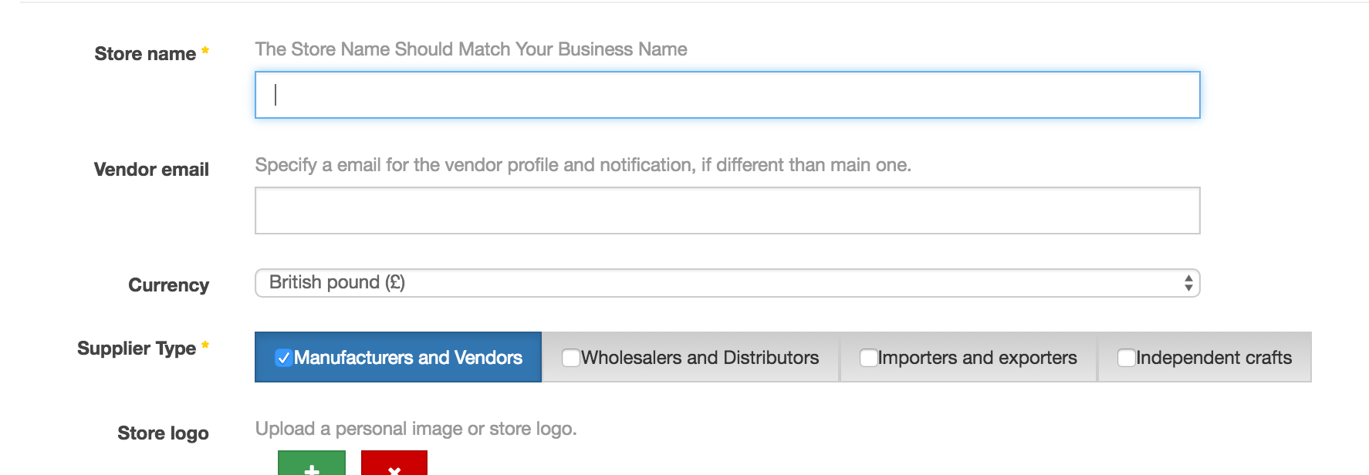Open the British pound currency dropdown
Viewport: 1369px width, 475px height.
725,283
